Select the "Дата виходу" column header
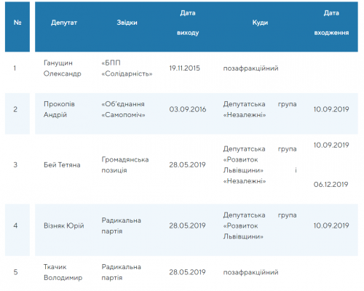The image size is (364, 291). coord(188,23)
